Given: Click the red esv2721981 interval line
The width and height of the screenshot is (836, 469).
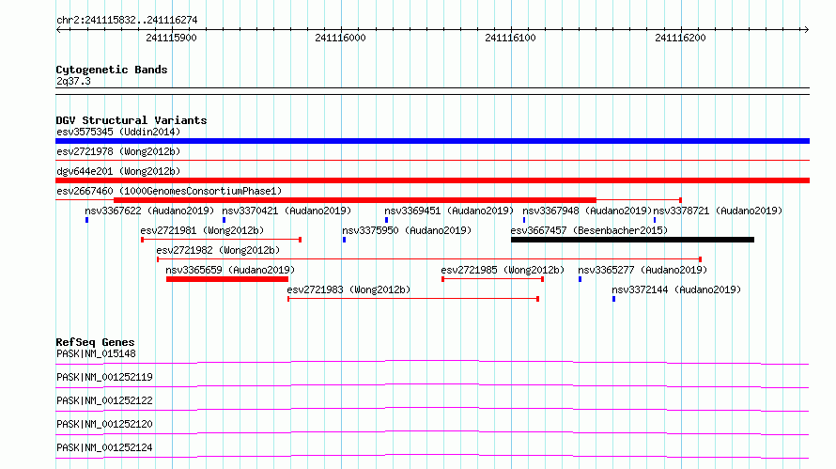Looking at the screenshot, I should pyautogui.click(x=222, y=240).
